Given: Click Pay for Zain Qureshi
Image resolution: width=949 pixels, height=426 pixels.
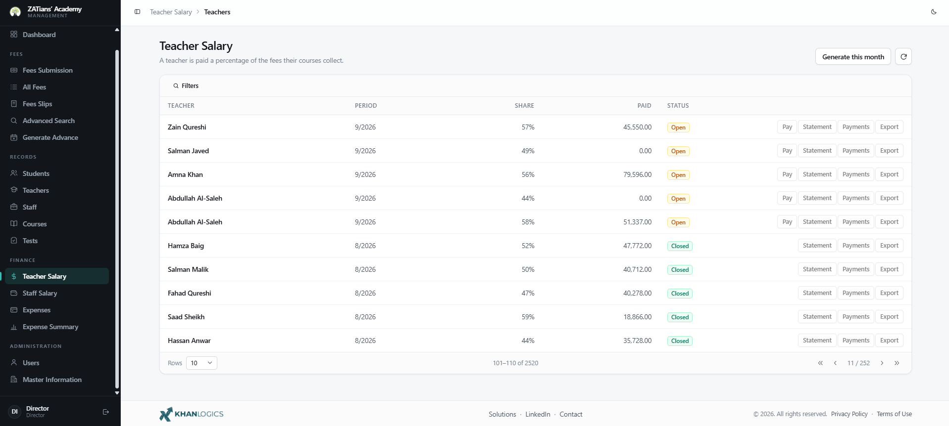Looking at the screenshot, I should pos(787,127).
